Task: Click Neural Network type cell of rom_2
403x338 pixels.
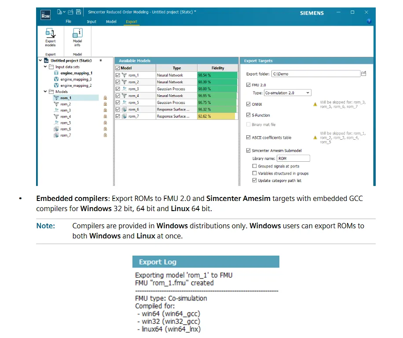Action: coord(176,82)
